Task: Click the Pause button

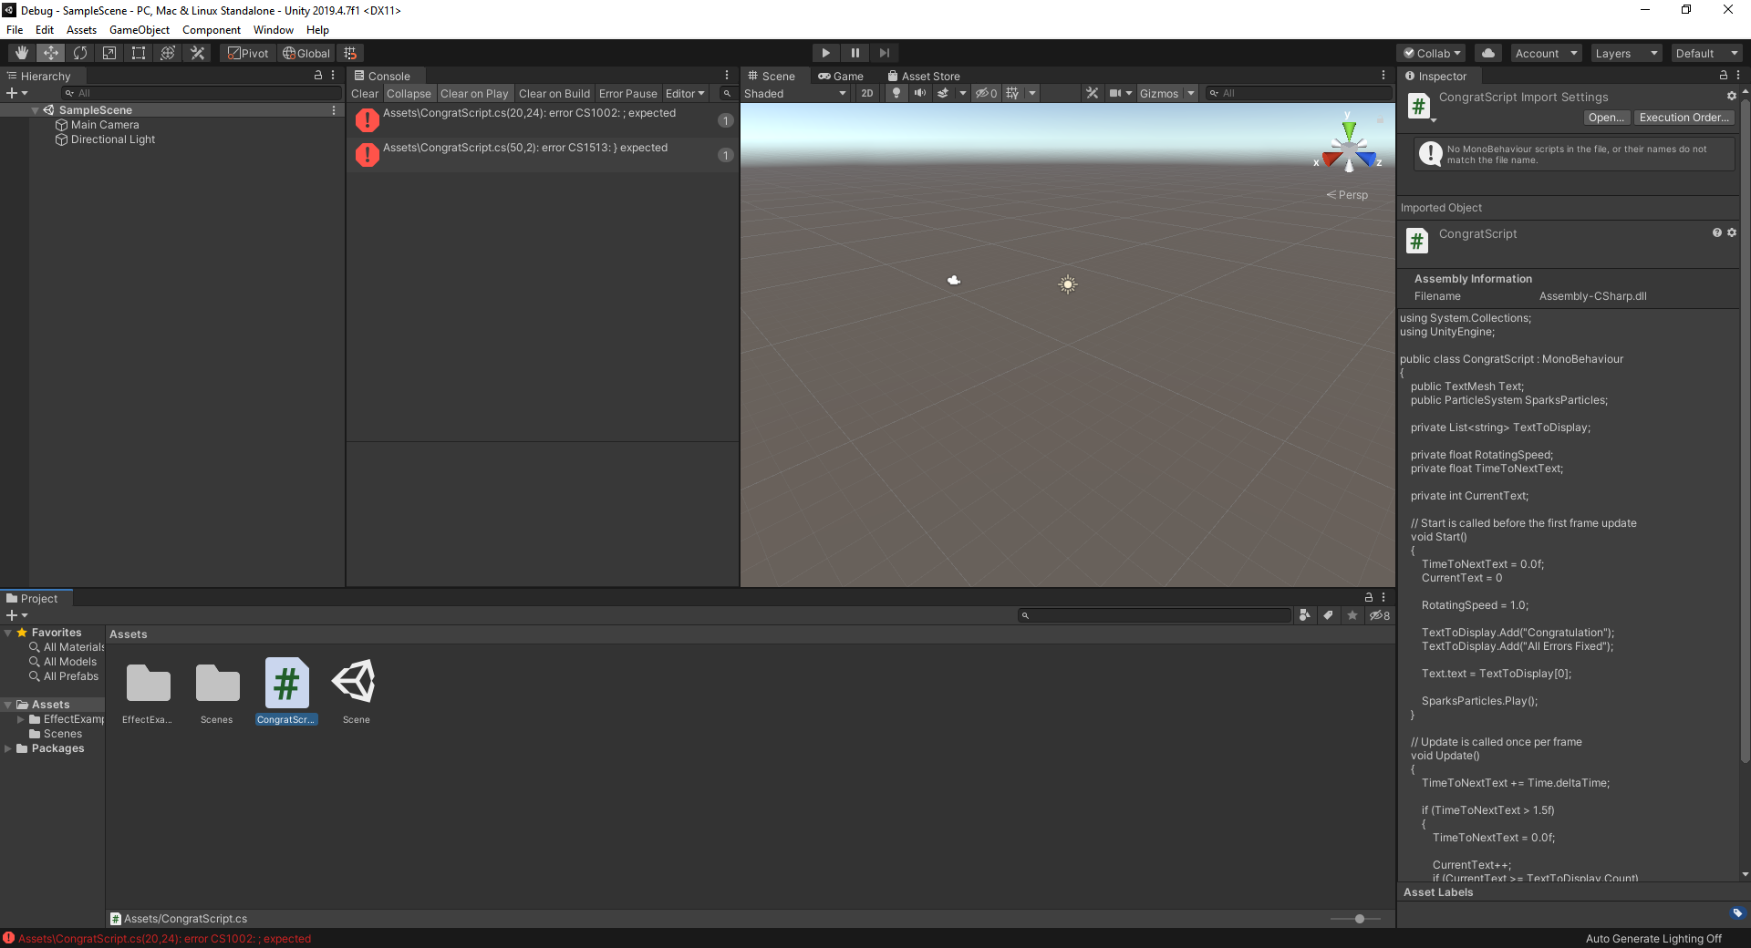Action: (855, 53)
